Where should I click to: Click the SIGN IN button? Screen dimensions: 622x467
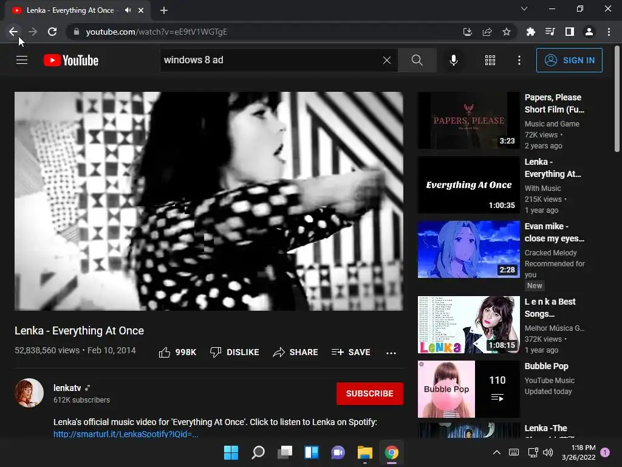569,60
